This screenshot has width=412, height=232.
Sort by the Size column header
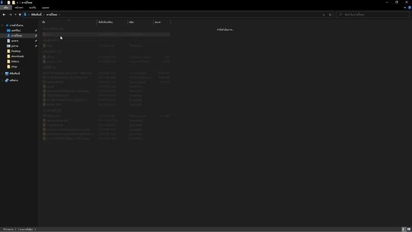click(162, 23)
